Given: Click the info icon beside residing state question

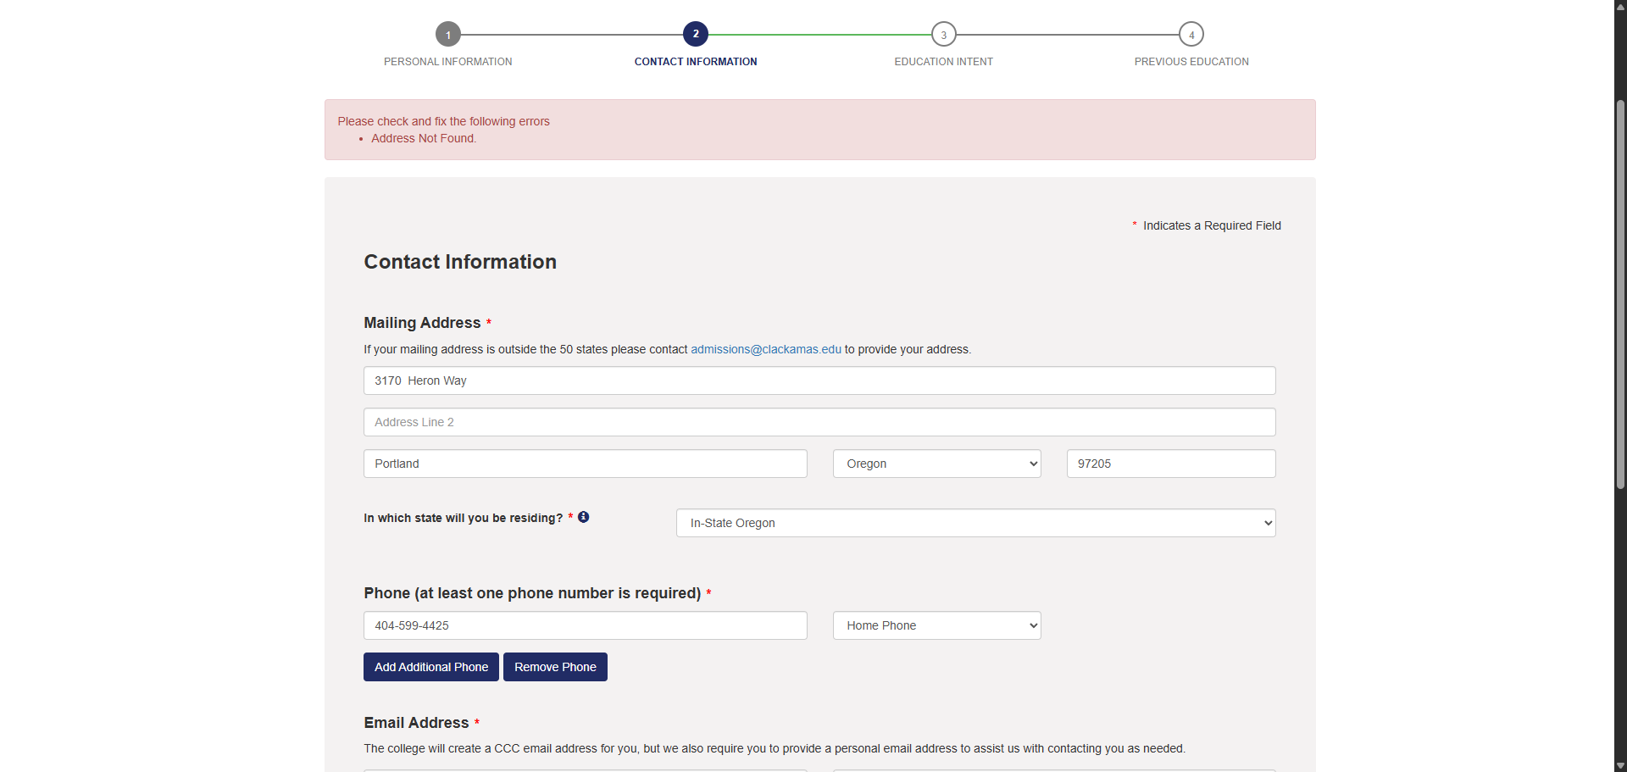Looking at the screenshot, I should tap(583, 517).
